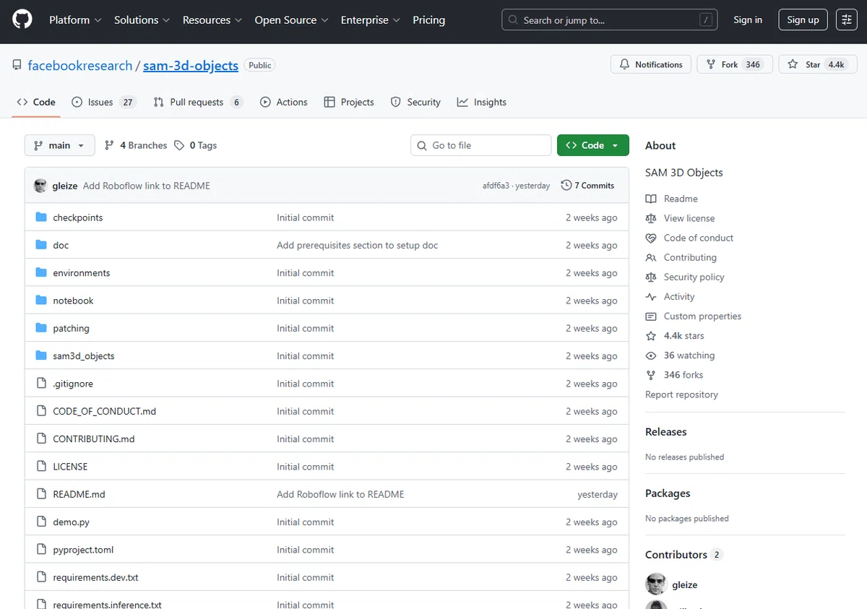Switch to the Insights tab
Image resolution: width=867 pixels, height=609 pixels.
481,102
